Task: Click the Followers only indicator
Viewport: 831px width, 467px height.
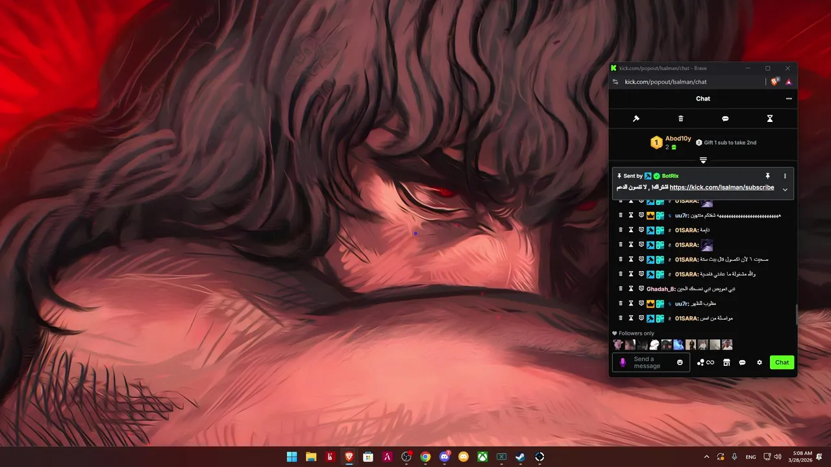Action: [633, 333]
